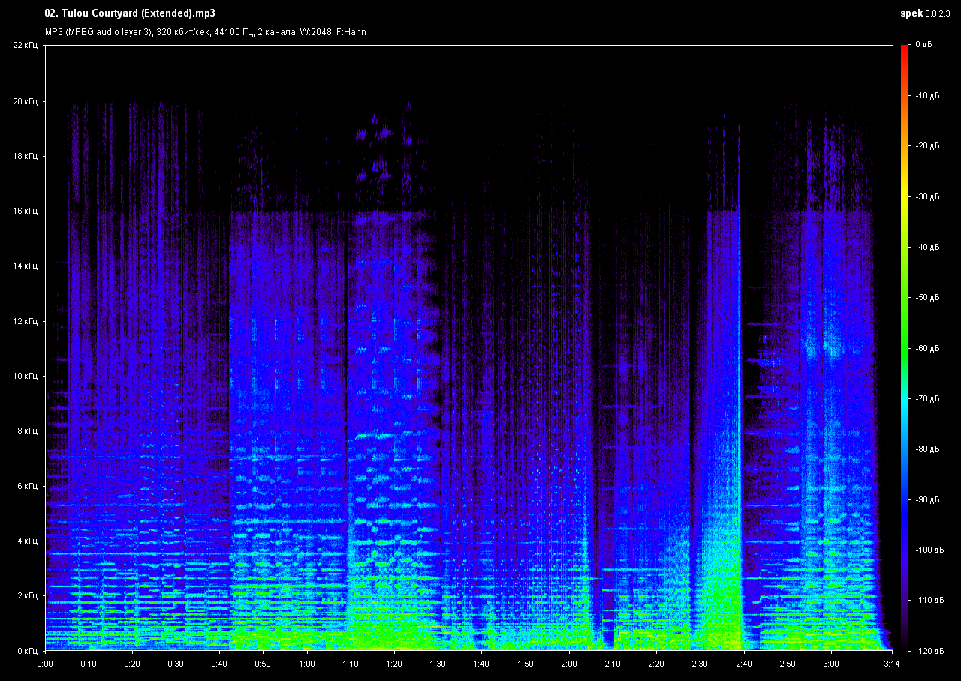Click the 2:40 time axis marker
Image resolution: width=961 pixels, height=681 pixels.
[743, 664]
